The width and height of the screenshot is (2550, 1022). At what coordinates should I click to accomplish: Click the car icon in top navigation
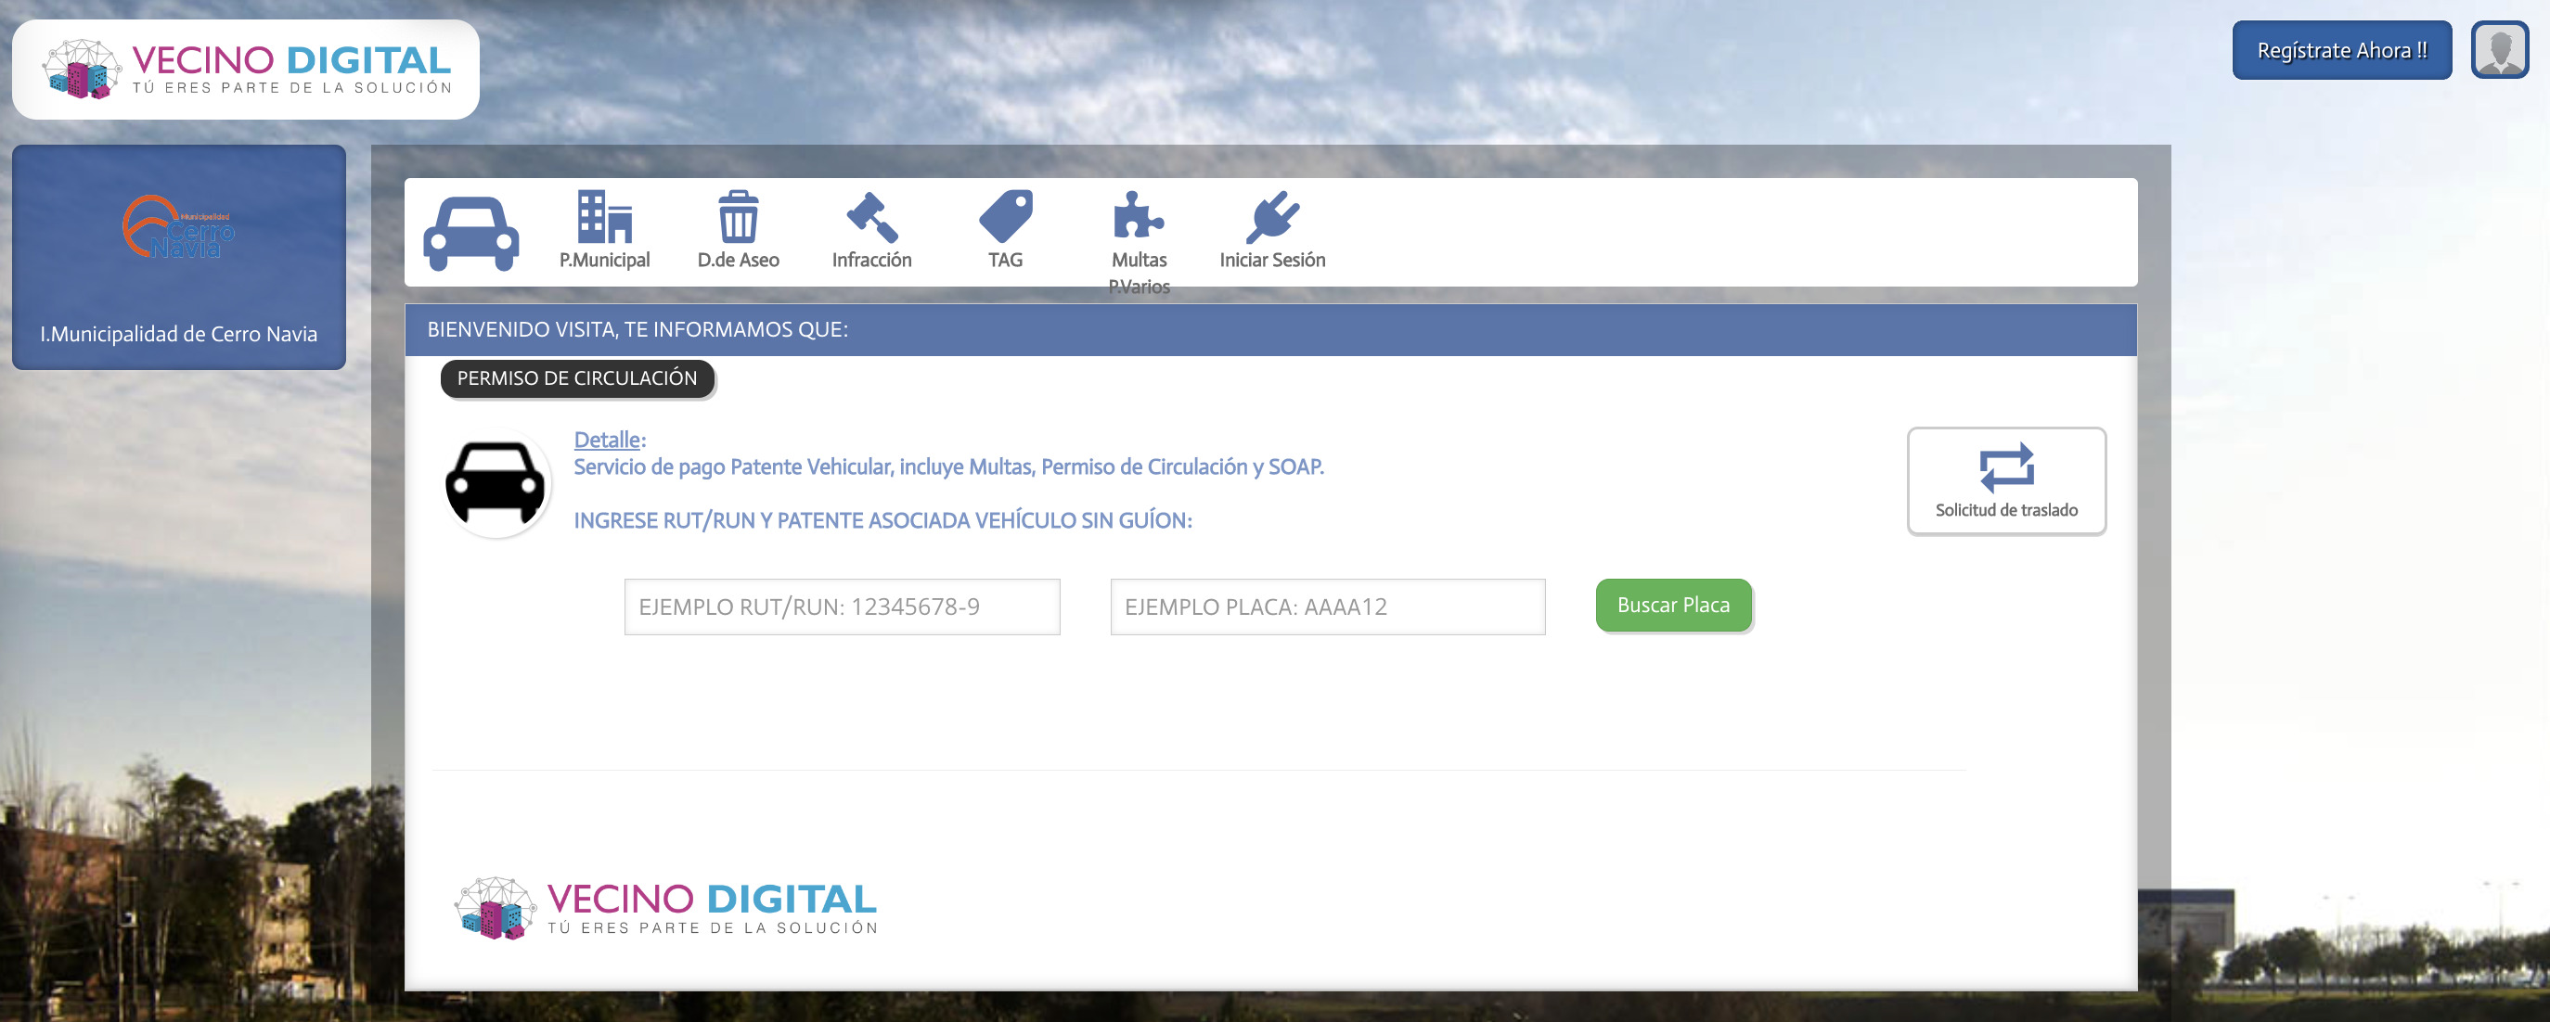(470, 233)
